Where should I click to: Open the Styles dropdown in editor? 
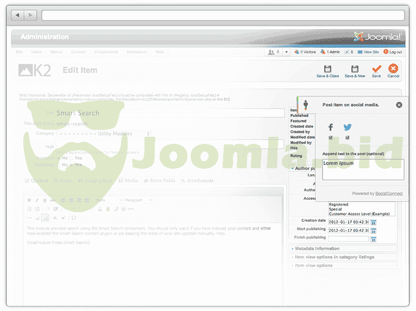coord(108,200)
